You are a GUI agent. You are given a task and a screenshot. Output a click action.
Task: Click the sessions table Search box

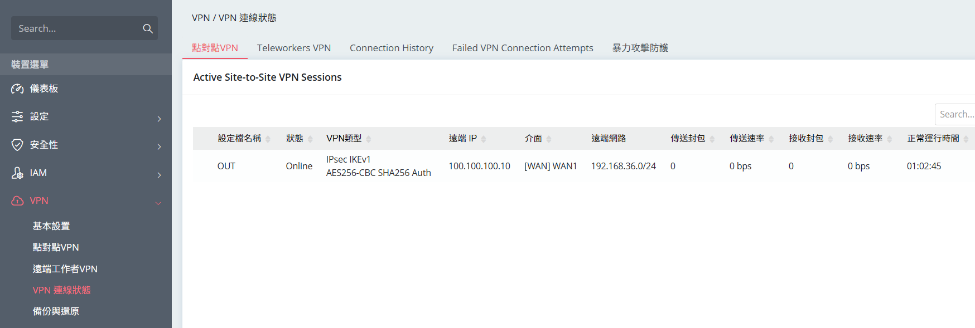(956, 114)
